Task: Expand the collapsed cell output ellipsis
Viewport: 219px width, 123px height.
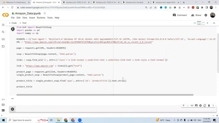Action: pos(12,99)
